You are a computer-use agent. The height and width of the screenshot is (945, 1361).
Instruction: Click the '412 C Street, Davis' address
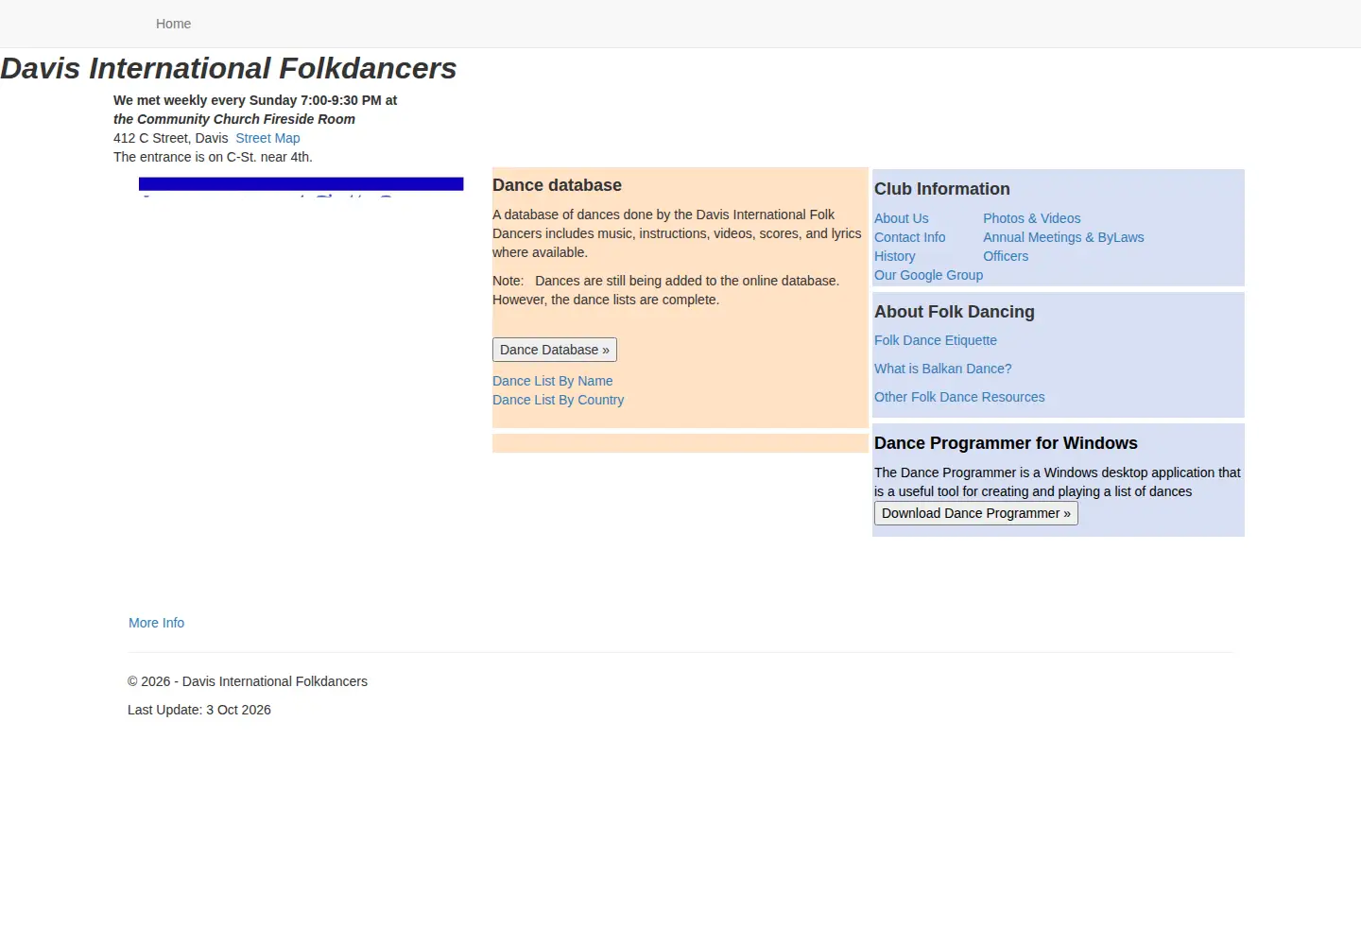coord(170,138)
